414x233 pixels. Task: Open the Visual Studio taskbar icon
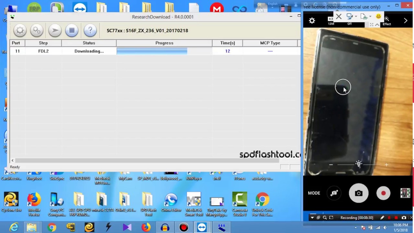tap(127, 227)
